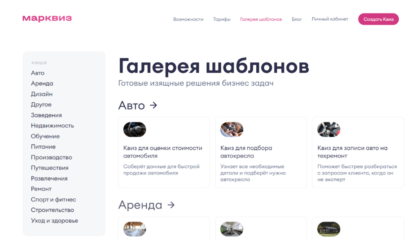Open the car wheel repair thumbnail
The height and width of the screenshot is (240, 420).
[x=328, y=129]
